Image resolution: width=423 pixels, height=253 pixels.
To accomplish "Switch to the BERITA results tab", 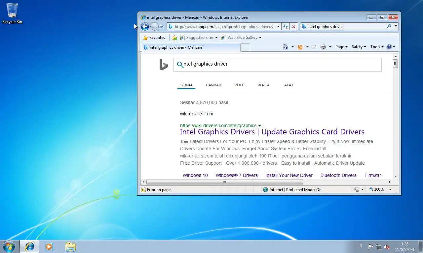I will 264,85.
